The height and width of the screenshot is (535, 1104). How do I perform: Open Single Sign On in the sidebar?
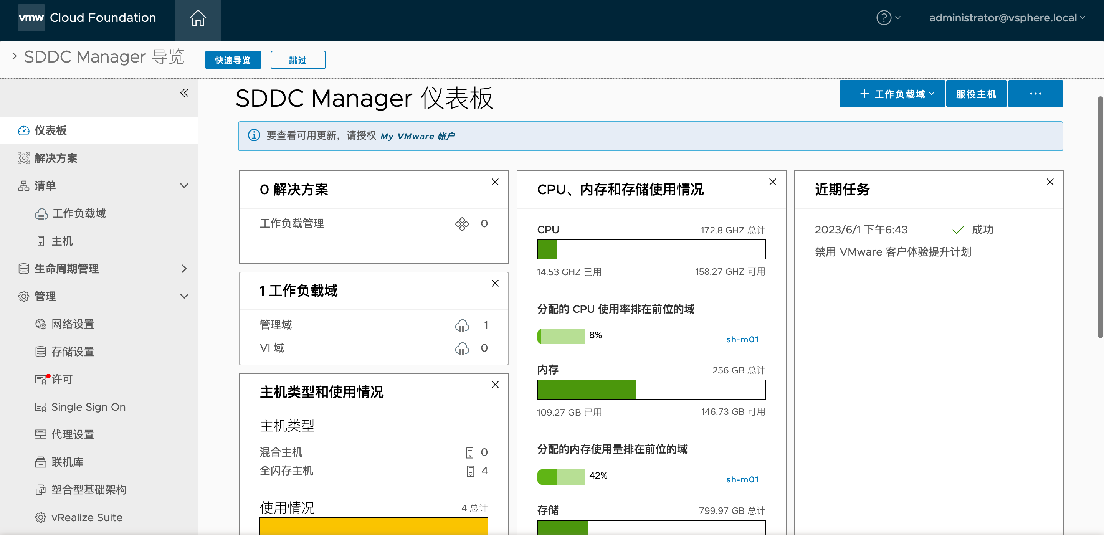tap(88, 407)
